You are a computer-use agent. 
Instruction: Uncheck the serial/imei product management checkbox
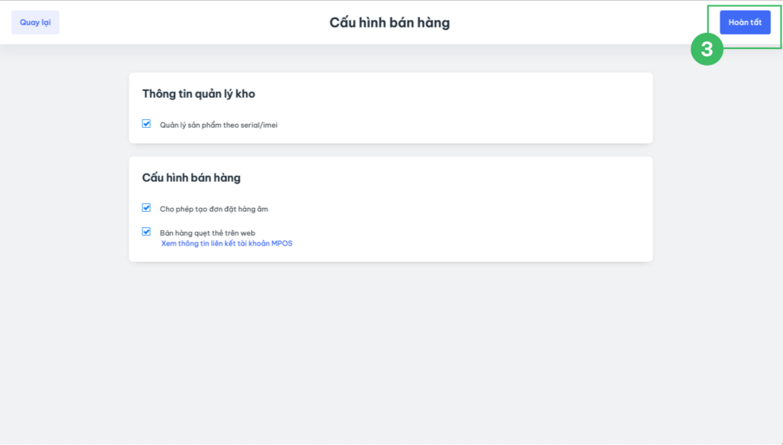[146, 124]
